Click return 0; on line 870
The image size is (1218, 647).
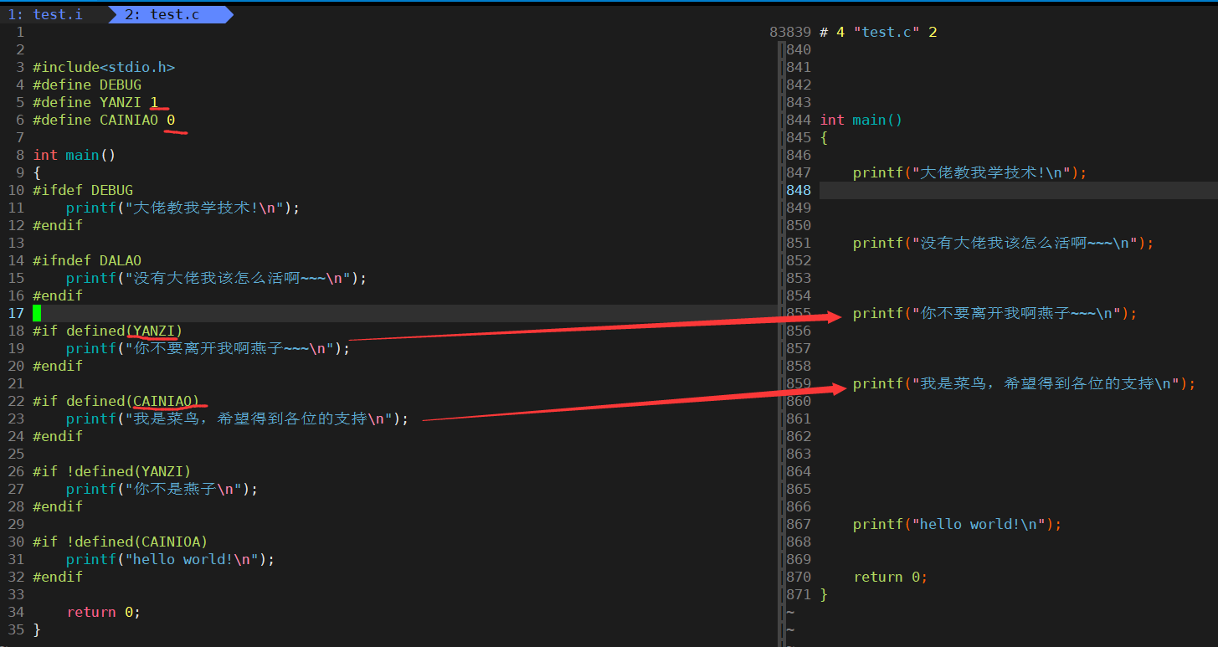tap(891, 577)
